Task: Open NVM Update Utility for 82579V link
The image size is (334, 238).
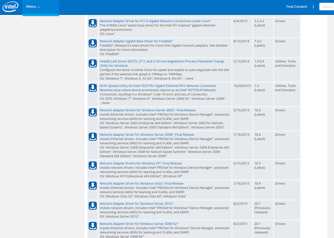Action: 158,86
